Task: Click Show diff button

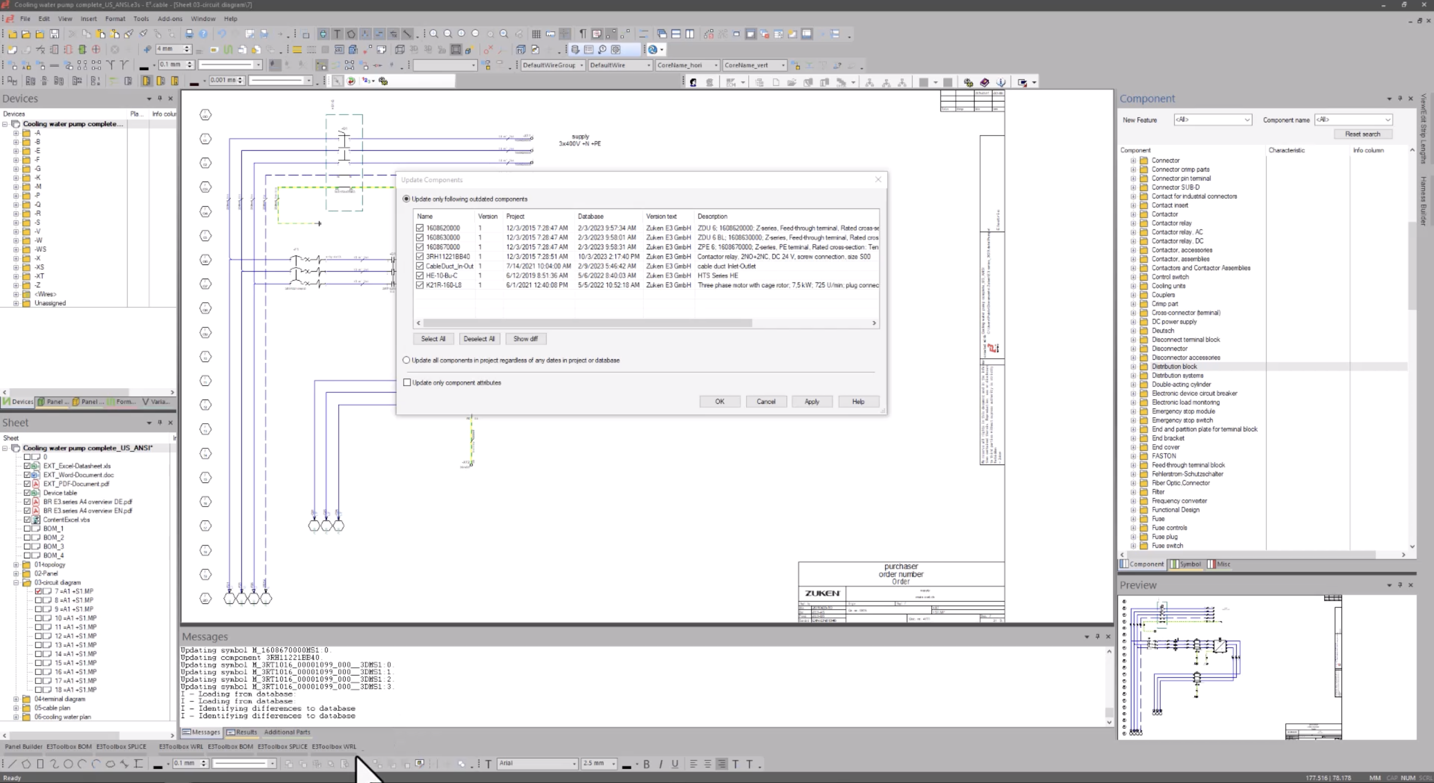Action: [525, 338]
